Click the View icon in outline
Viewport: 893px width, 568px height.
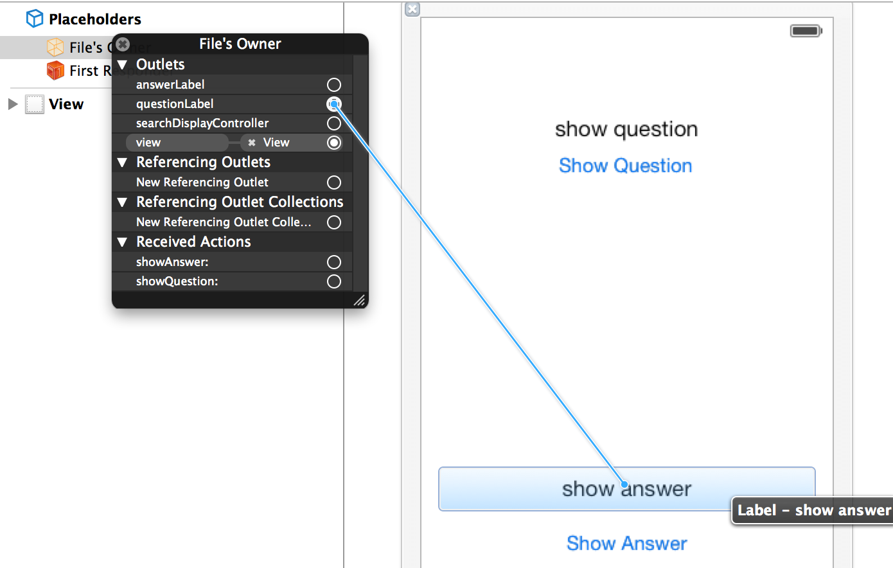(35, 104)
